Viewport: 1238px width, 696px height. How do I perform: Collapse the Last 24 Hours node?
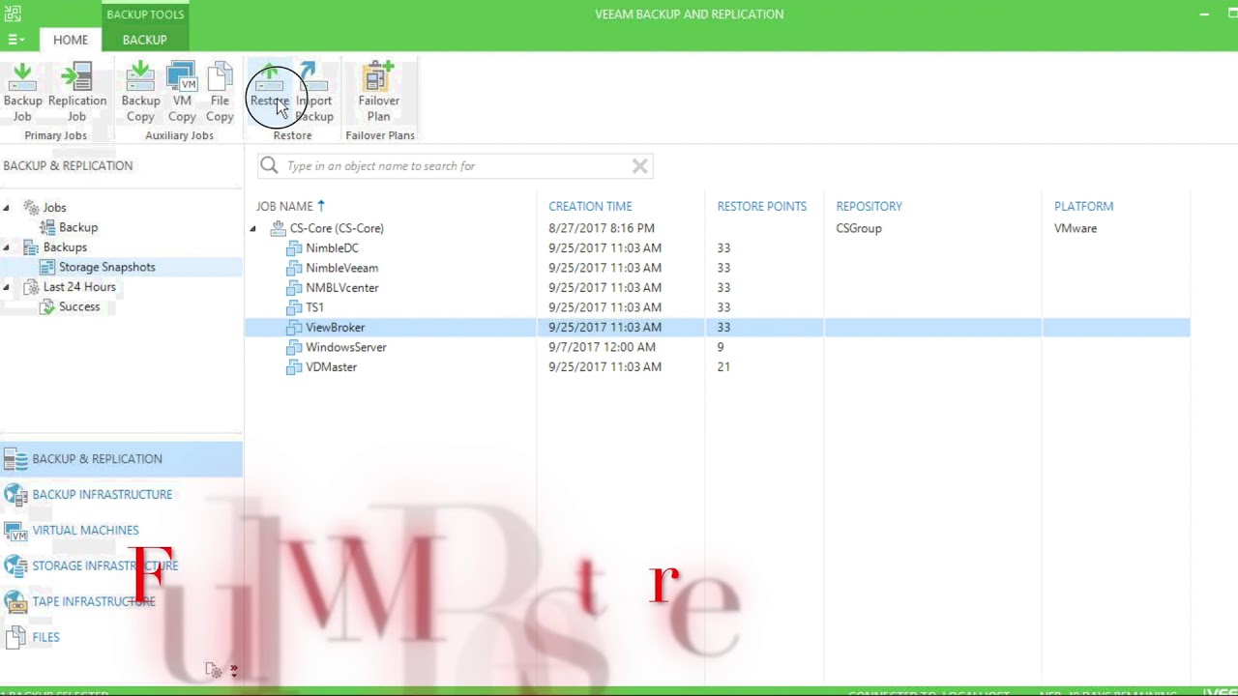(x=7, y=287)
